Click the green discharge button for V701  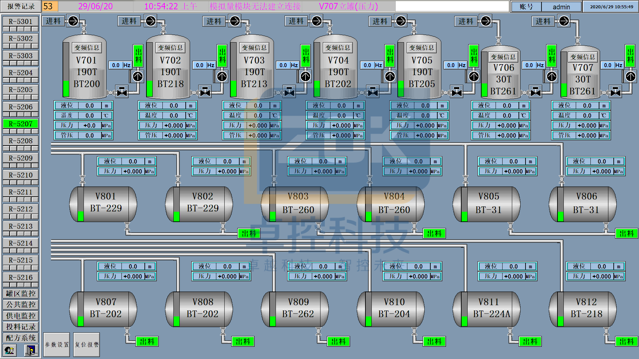(138, 56)
